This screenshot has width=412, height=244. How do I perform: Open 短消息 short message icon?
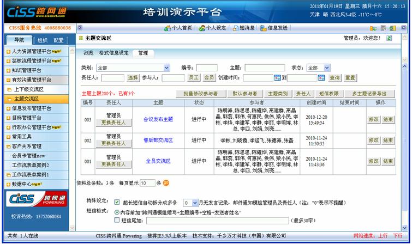click(235, 28)
